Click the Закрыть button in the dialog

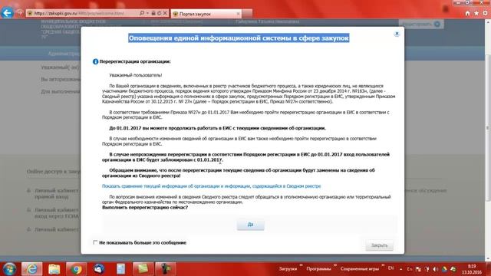tap(379, 245)
